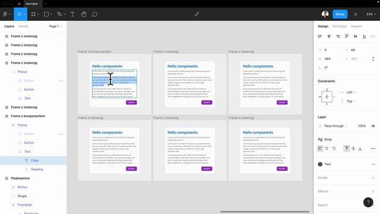This screenshot has height=214, width=380.
Task: Open the vertical constraint Top dropdown
Action: [x=349, y=101]
